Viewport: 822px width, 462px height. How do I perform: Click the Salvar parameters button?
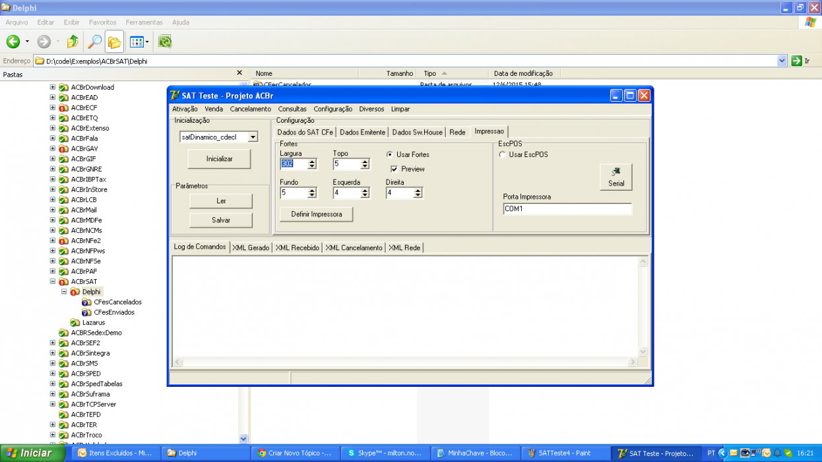pyautogui.click(x=221, y=220)
